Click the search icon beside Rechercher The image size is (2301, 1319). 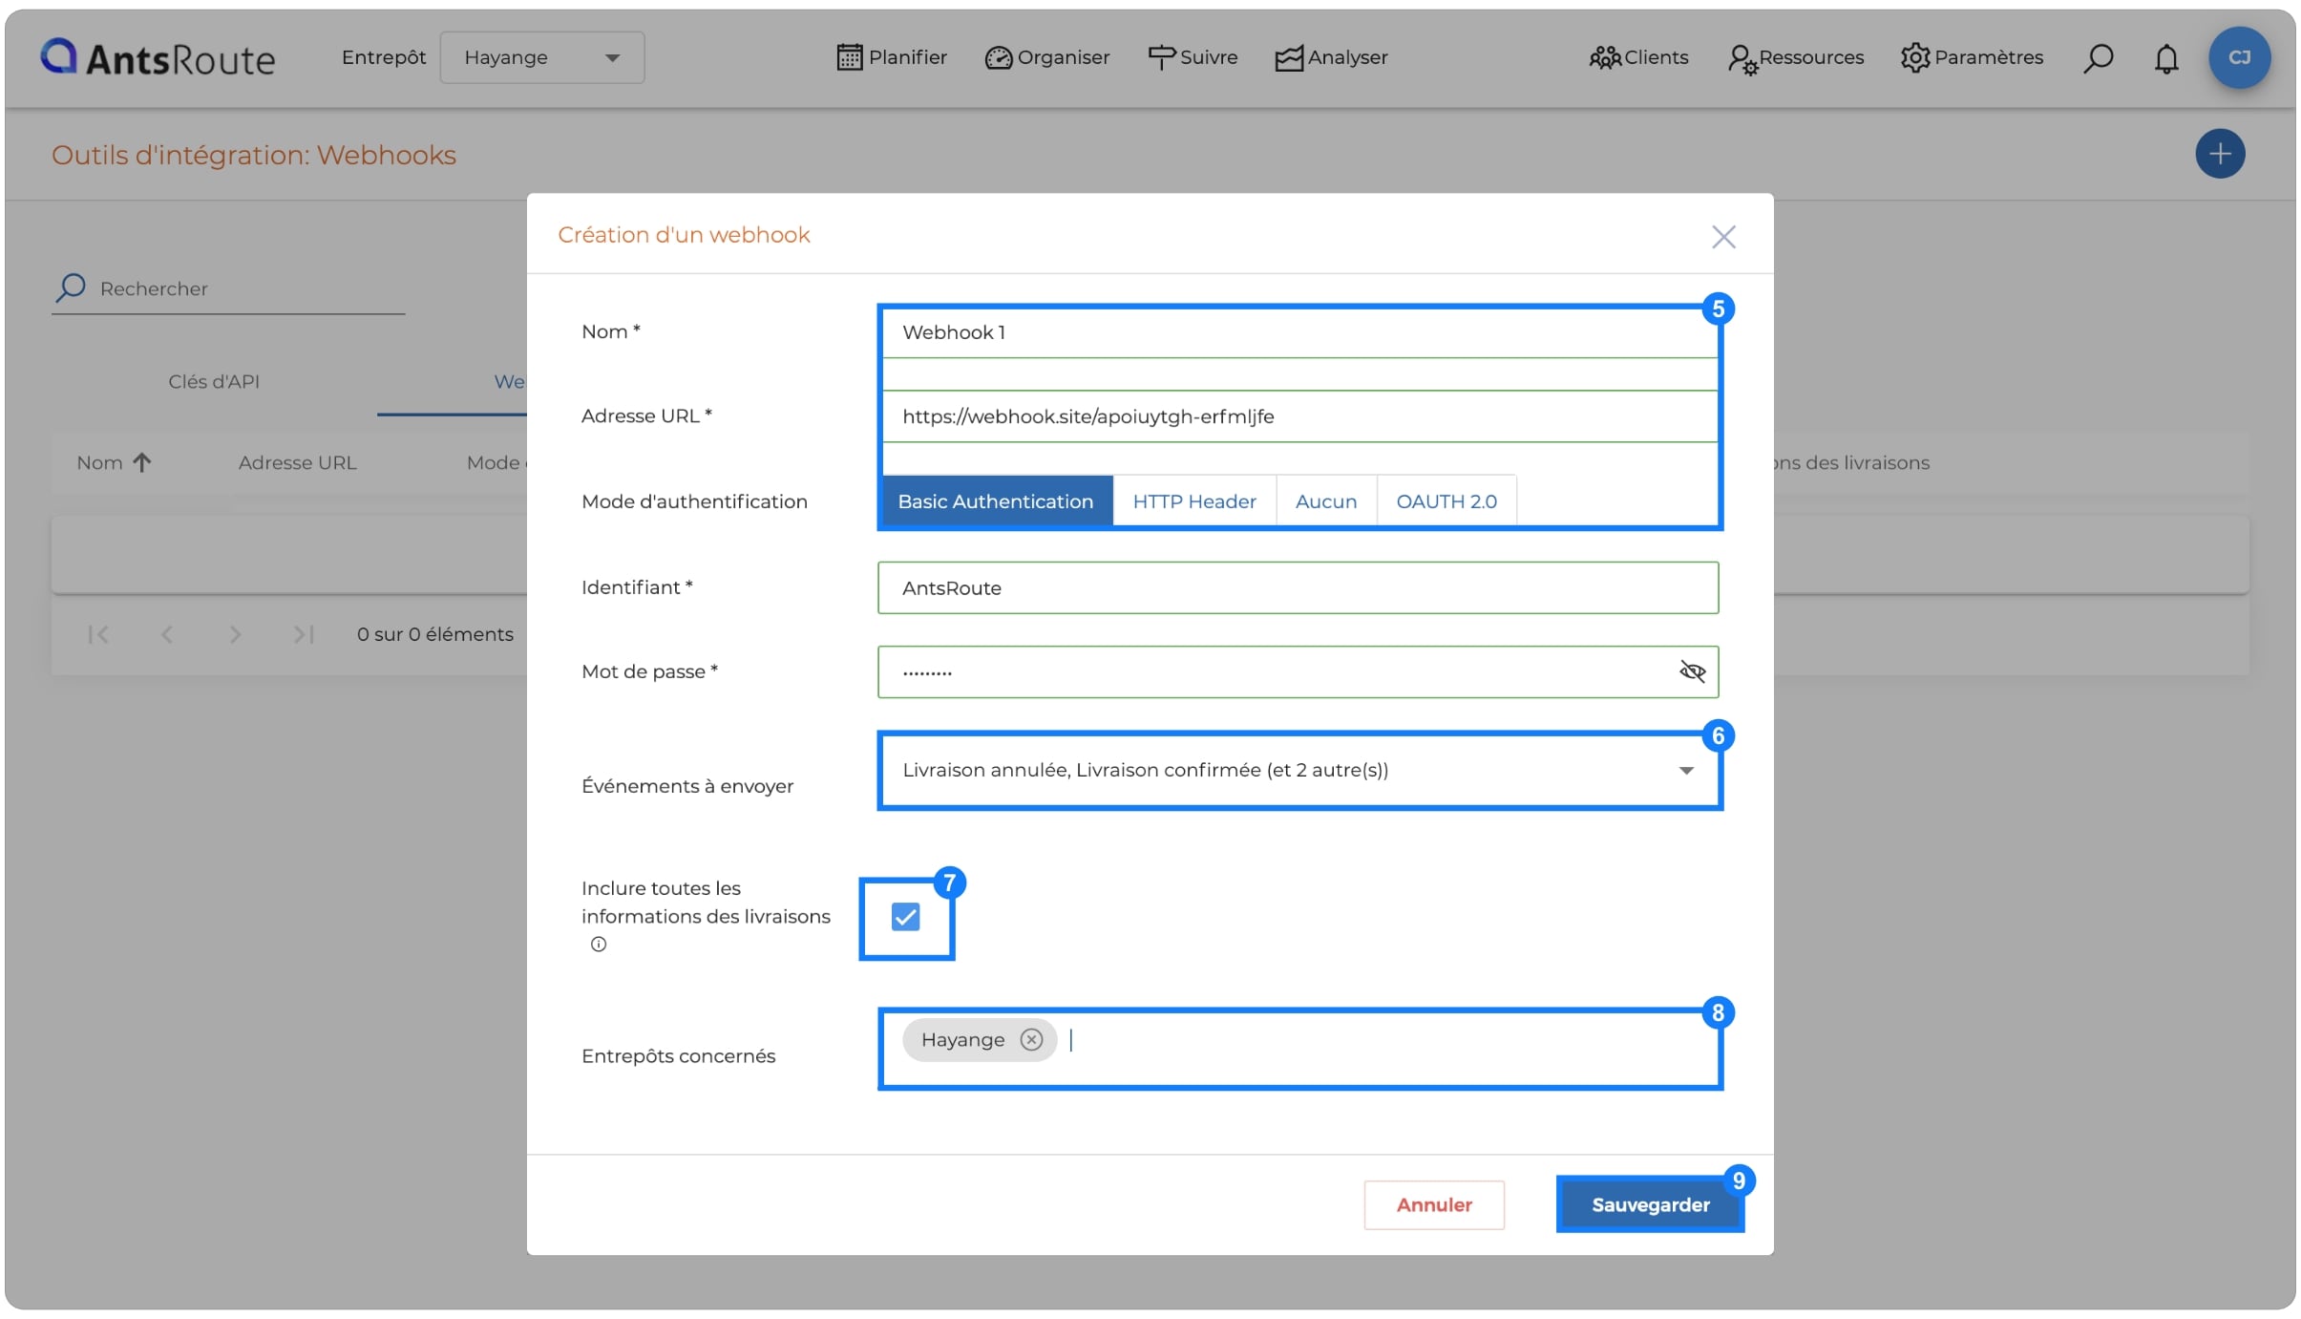[x=71, y=287]
